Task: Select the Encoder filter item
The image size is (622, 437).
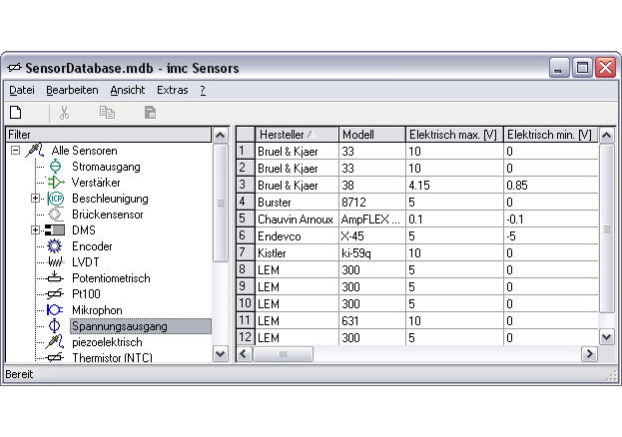Action: click(x=92, y=246)
